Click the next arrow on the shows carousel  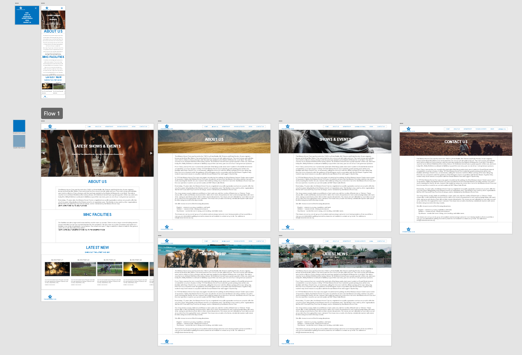tap(151, 153)
